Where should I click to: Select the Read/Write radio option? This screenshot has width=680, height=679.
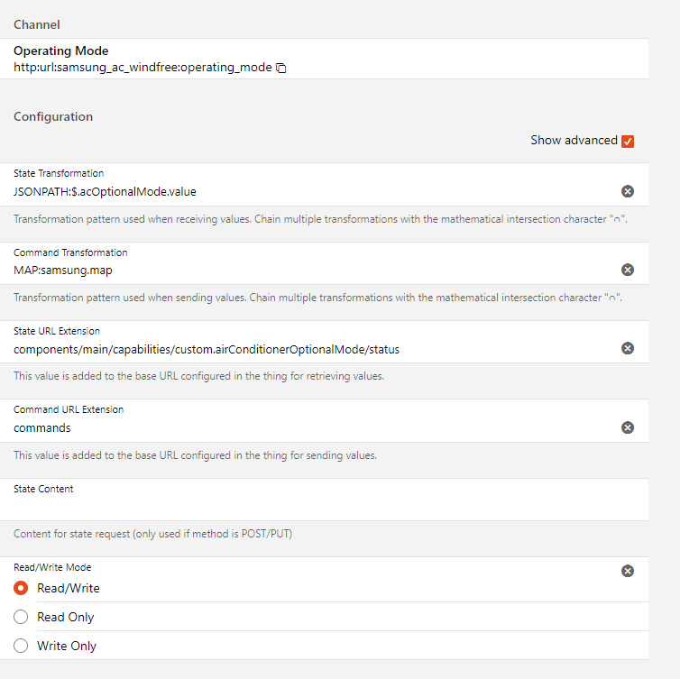(x=22, y=588)
